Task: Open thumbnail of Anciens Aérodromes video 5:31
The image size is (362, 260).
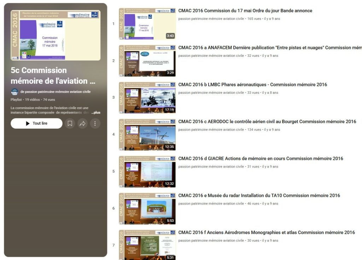Action: click(147, 245)
